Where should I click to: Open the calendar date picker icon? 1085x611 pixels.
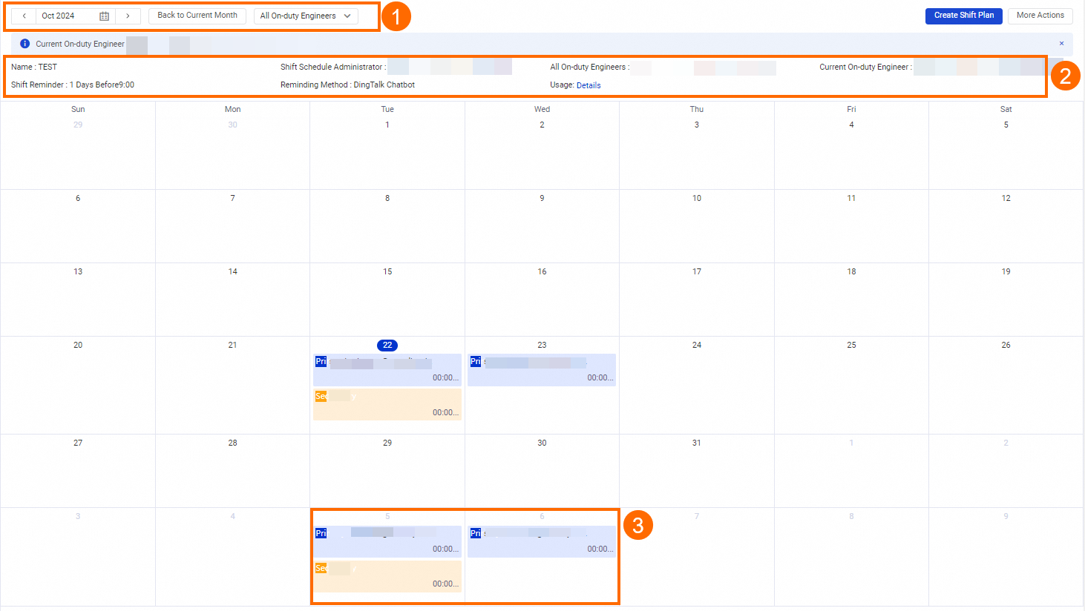point(104,16)
